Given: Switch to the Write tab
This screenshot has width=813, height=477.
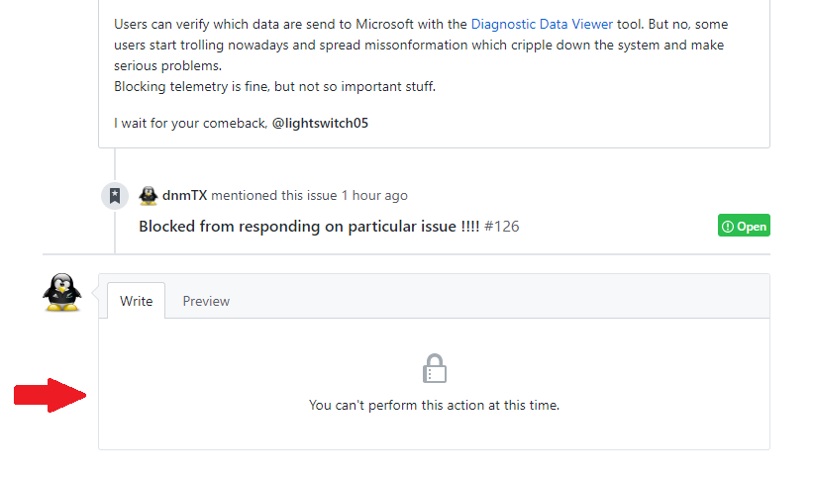Looking at the screenshot, I should pyautogui.click(x=137, y=301).
